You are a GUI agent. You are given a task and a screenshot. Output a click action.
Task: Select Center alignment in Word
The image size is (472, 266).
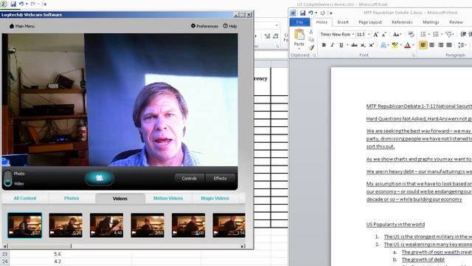pyautogui.click(x=432, y=45)
